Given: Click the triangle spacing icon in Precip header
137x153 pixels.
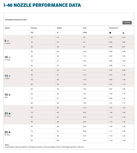Looking at the screenshot, I should tap(123, 33).
